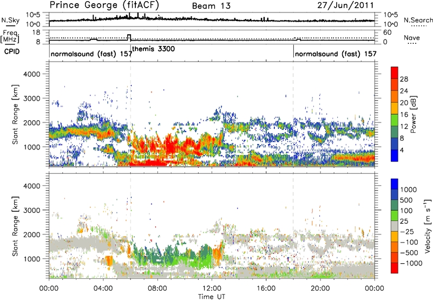Click the 'Time UT' axis label

pos(212,296)
